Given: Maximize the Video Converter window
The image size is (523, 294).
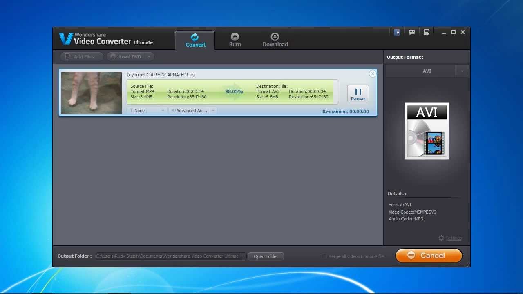Looking at the screenshot, I should click(453, 32).
